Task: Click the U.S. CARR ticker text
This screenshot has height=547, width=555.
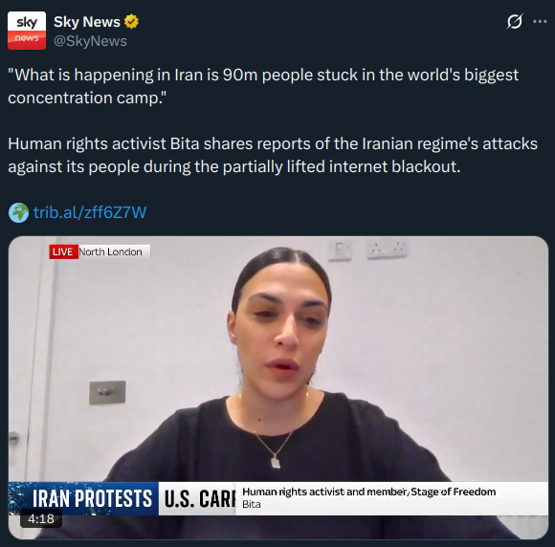Action: (x=200, y=499)
